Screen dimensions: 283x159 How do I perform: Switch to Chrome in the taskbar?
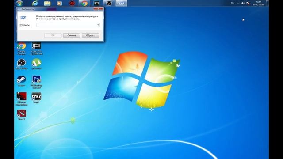coord(84,3)
